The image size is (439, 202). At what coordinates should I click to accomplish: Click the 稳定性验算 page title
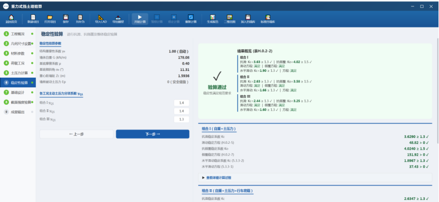click(x=52, y=34)
